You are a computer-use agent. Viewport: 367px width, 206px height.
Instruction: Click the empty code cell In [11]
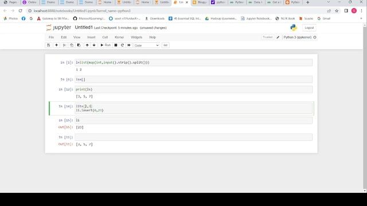[194, 137]
